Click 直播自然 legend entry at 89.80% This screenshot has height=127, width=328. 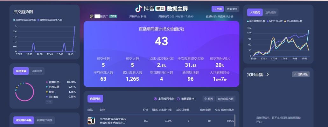click(x=61, y=82)
